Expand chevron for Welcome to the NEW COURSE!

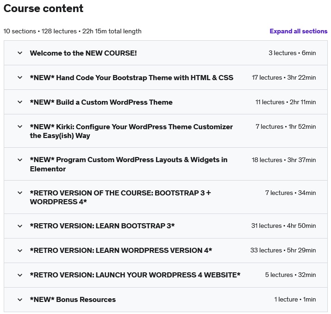[x=20, y=53]
